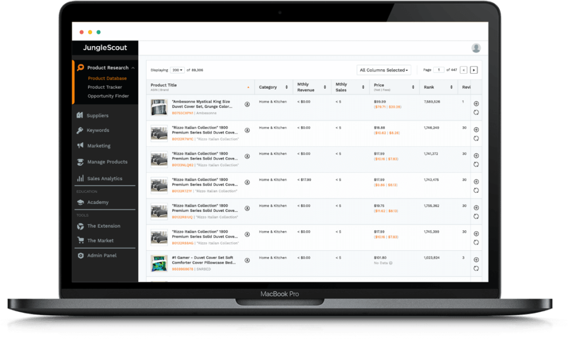Image resolution: width=568 pixels, height=339 pixels.
Task: Open Product Tracker in sidebar
Action: [105, 87]
